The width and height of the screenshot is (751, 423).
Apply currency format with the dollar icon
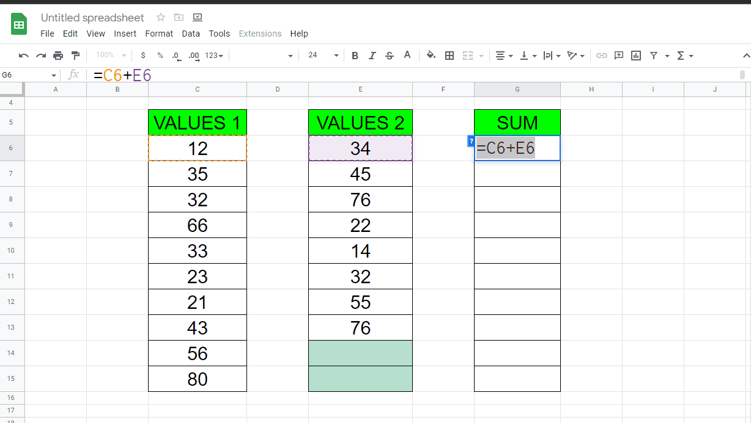142,55
